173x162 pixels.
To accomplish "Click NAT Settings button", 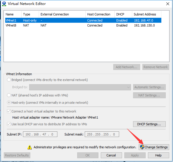I will [x=149, y=95].
